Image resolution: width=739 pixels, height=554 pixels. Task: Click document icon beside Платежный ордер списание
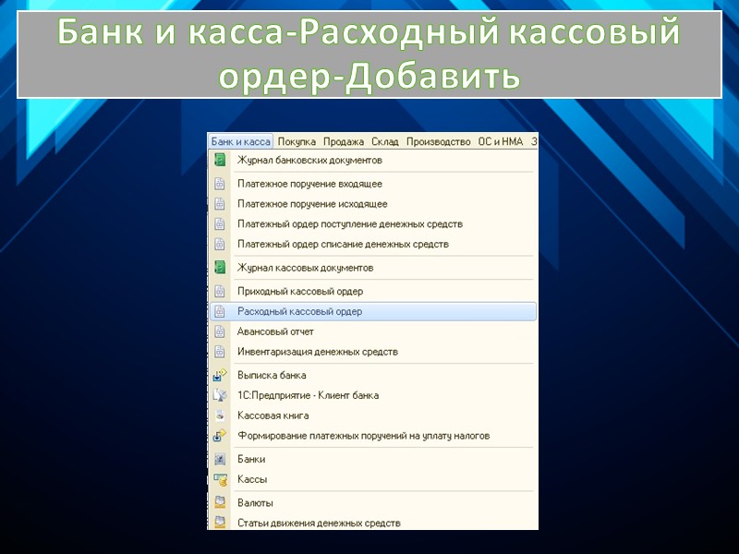pyautogui.click(x=220, y=244)
